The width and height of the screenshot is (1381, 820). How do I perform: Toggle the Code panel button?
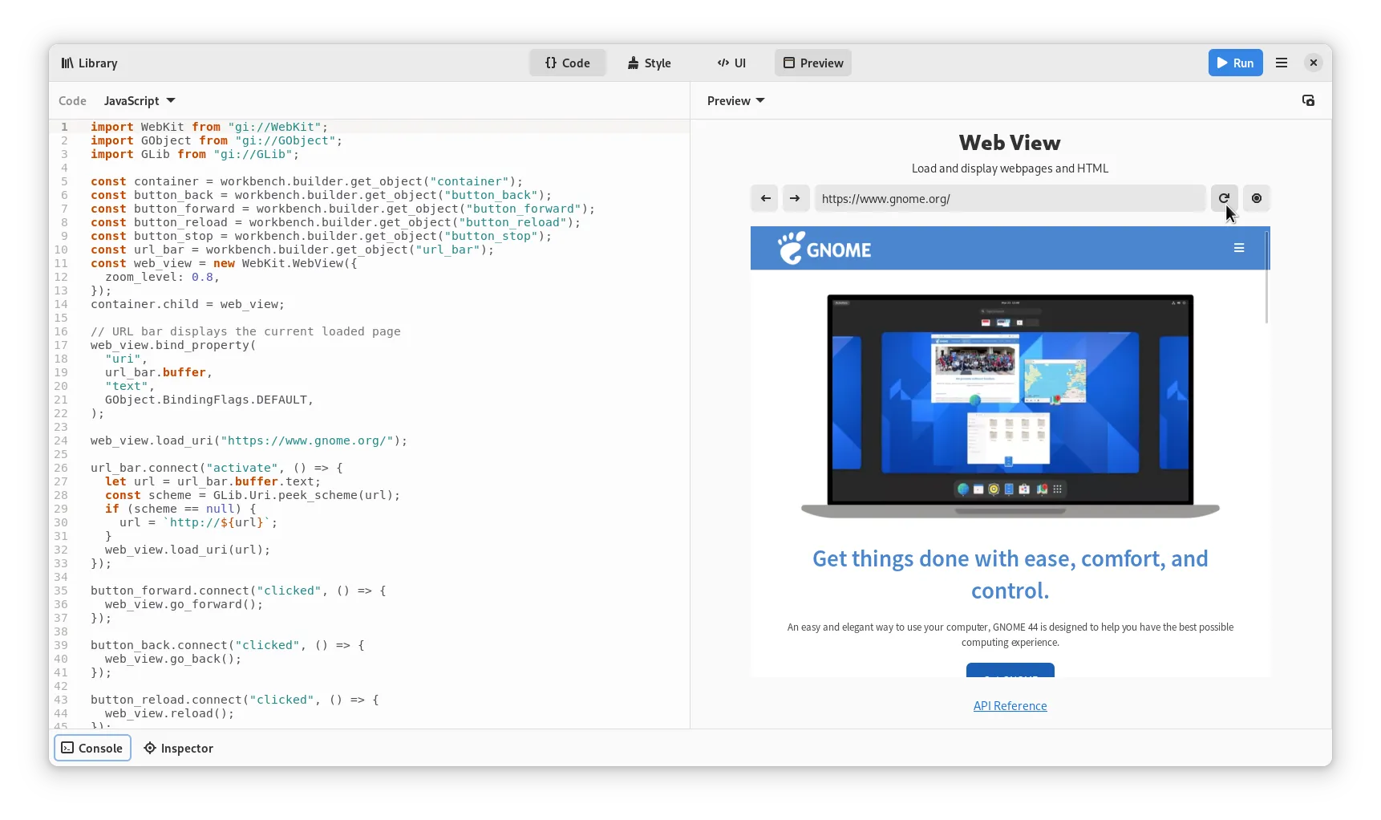coord(567,63)
